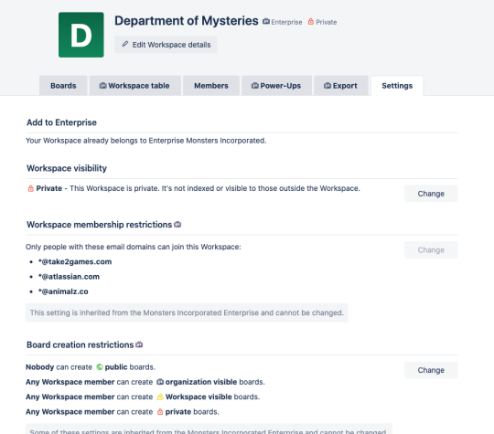Click the Department of Mysteries title

tap(187, 21)
